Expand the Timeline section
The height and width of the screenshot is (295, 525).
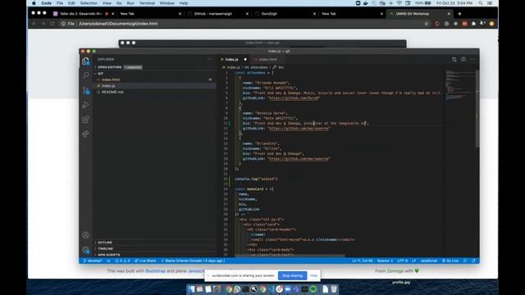point(105,248)
